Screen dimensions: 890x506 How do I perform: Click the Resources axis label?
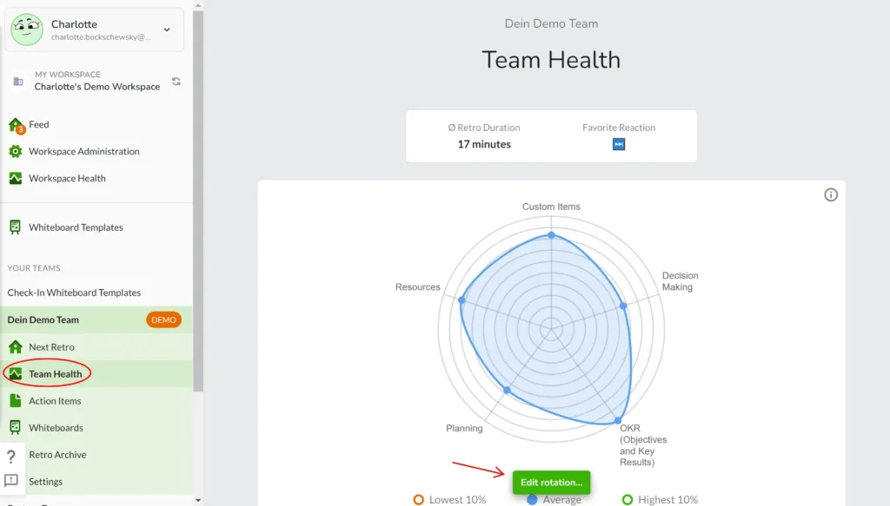(418, 287)
